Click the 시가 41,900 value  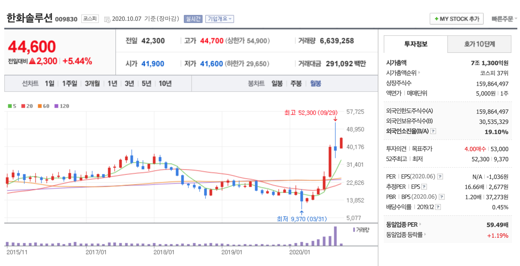[x=153, y=64]
